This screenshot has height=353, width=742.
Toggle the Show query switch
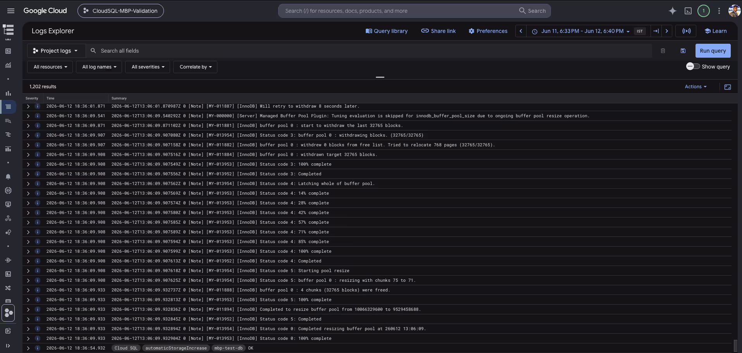pyautogui.click(x=693, y=67)
